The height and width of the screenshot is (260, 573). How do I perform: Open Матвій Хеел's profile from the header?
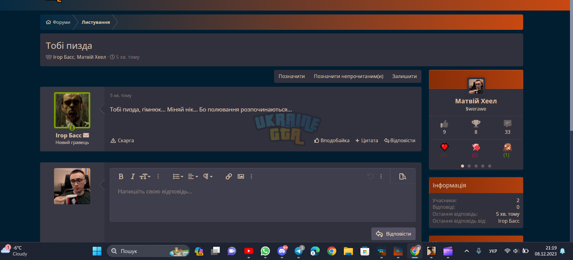(91, 57)
